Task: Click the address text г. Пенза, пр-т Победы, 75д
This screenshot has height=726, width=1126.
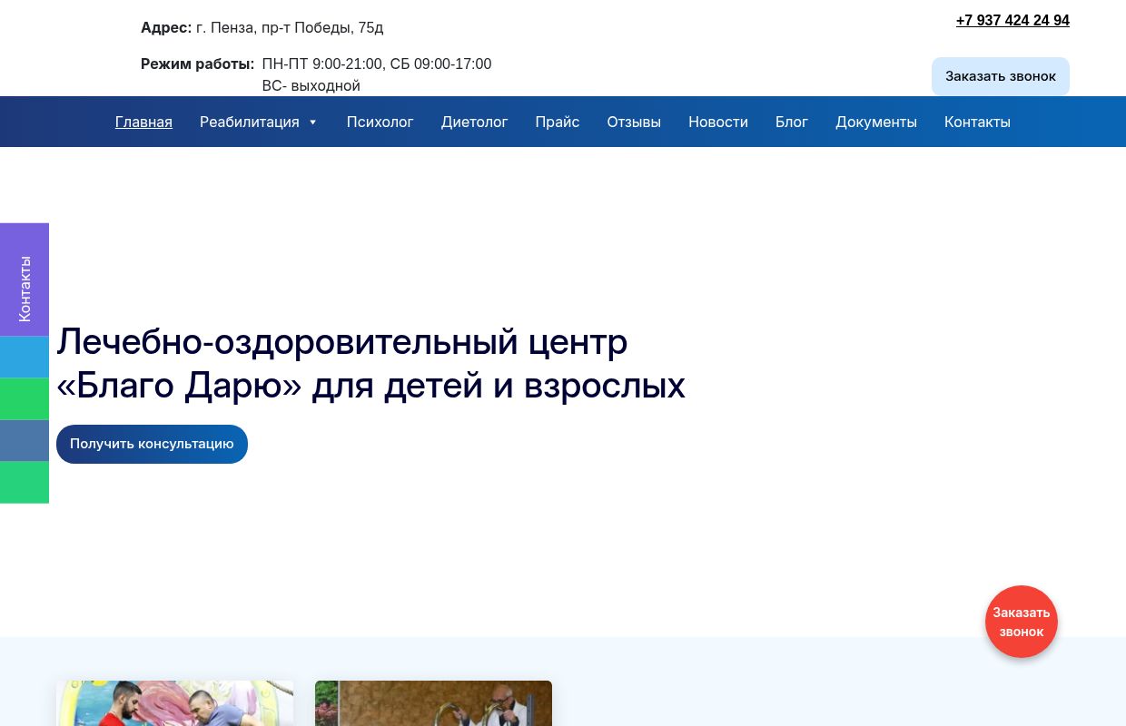Action: pos(290,27)
